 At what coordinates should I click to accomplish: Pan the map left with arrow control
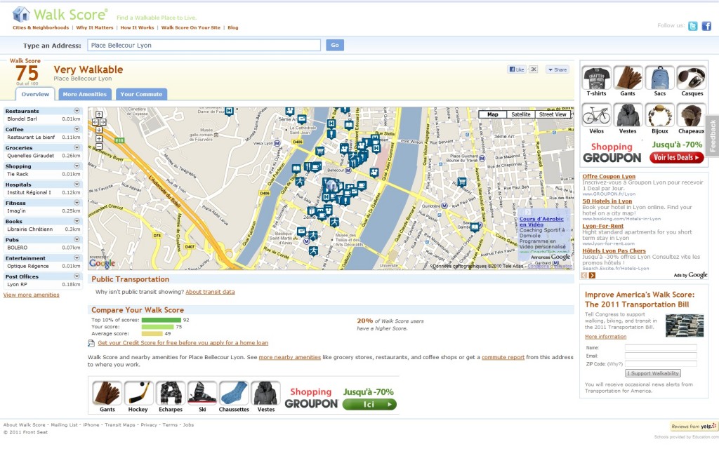point(93,121)
